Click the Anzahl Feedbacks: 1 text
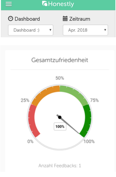Screen dimensions: 116x177 point(60,166)
